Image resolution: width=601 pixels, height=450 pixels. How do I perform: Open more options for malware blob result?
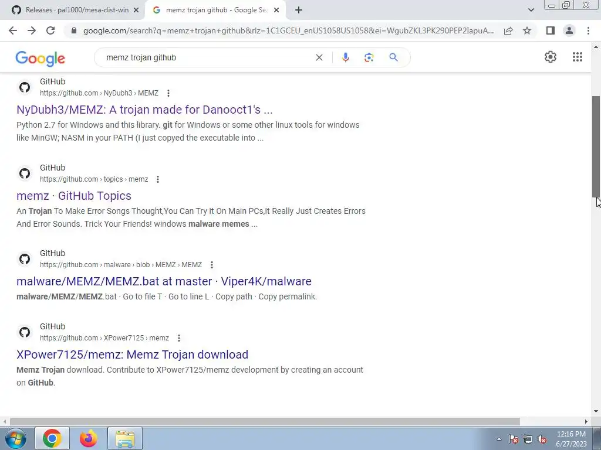[x=211, y=265]
